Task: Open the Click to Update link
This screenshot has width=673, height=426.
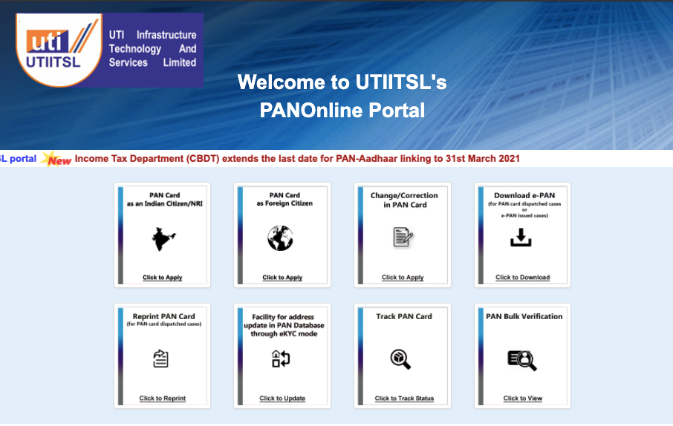Action: coord(282,399)
